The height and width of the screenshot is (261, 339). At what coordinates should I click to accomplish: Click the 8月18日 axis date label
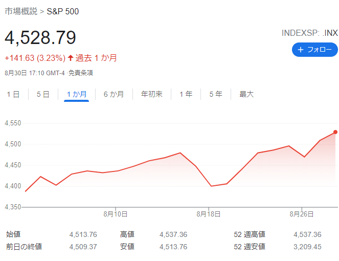[x=209, y=214]
